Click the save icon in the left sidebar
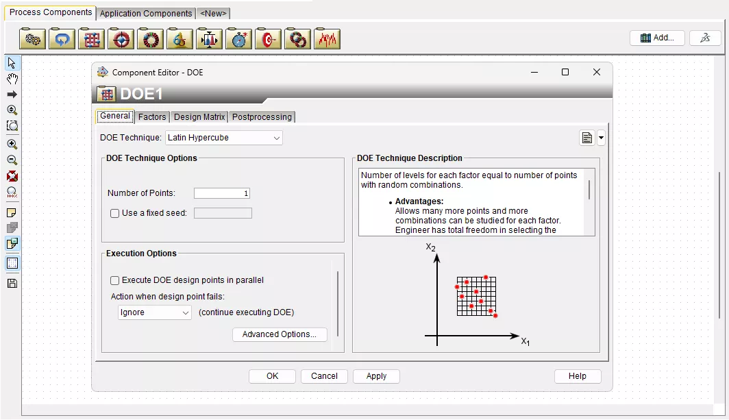The width and height of the screenshot is (729, 420). (11, 283)
